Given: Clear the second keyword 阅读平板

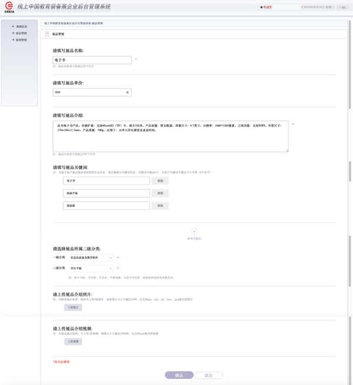Looking at the screenshot, I should tap(160, 193).
